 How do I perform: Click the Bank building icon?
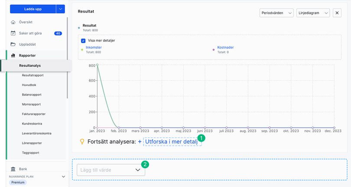pos(13,169)
